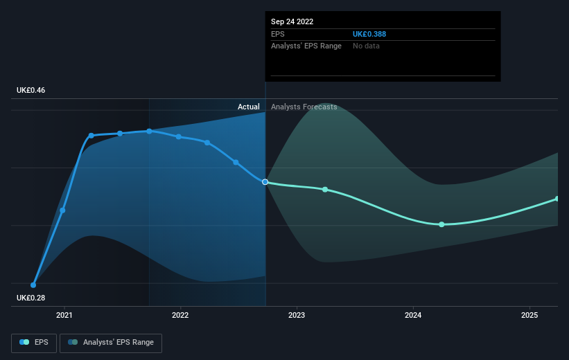Click the EPS peak point before 2022

(x=149, y=132)
